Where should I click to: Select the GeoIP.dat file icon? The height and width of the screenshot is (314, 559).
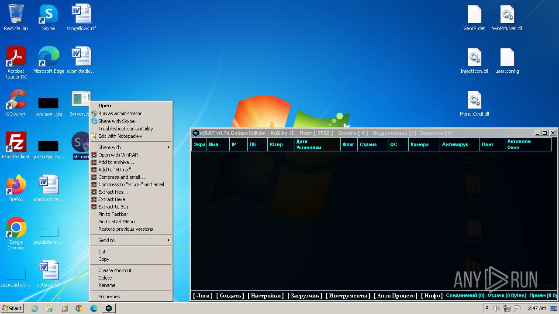[474, 17]
